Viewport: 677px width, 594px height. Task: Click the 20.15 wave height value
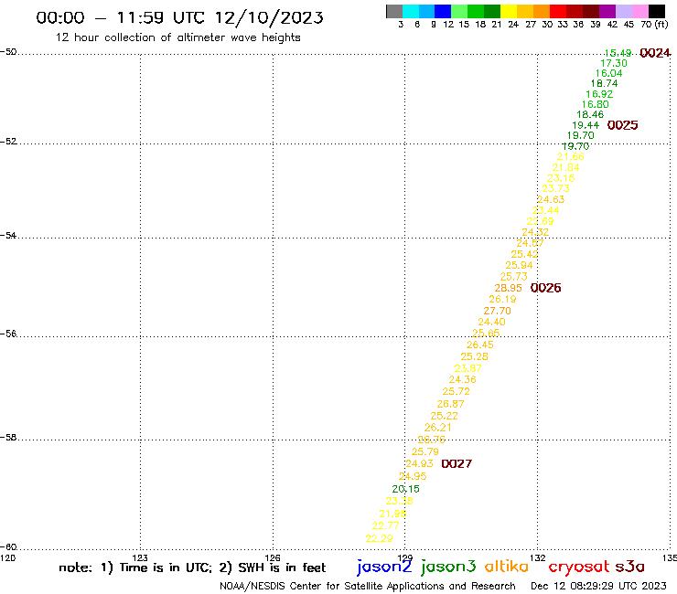coord(405,489)
